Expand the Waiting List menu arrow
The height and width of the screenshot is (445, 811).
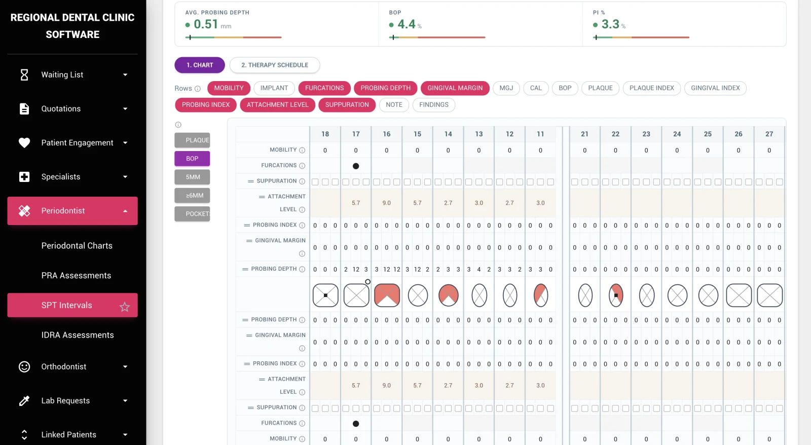125,75
